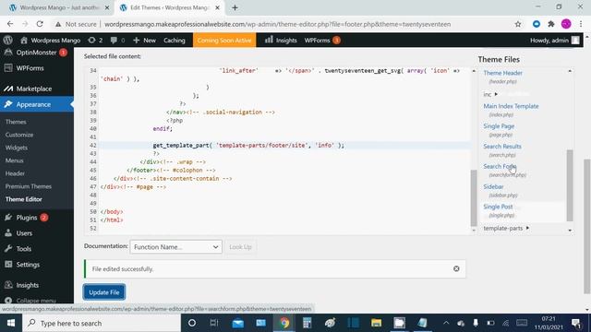Click the New content menu
This screenshot has width=591, height=332.
pos(144,40)
